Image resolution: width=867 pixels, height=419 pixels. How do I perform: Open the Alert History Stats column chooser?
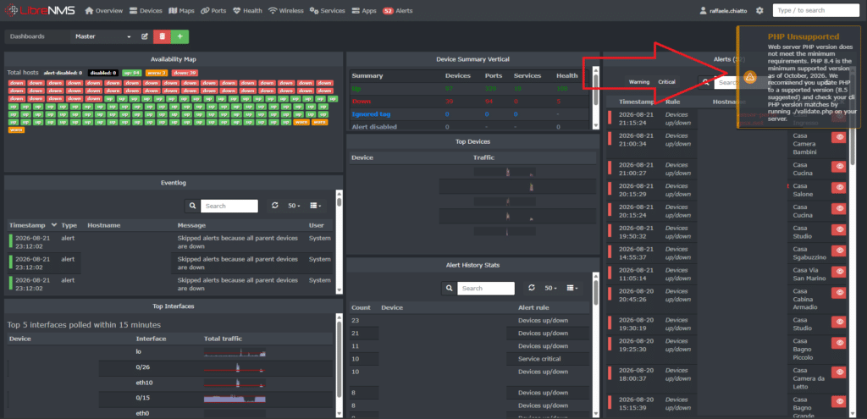click(x=572, y=288)
